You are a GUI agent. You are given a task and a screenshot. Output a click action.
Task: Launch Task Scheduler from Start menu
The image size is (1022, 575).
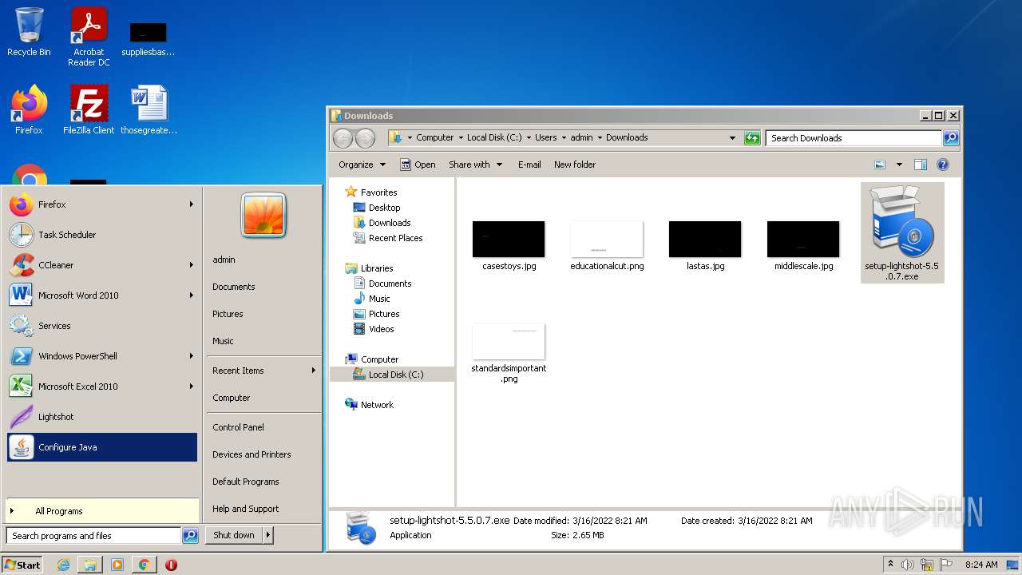tap(102, 235)
